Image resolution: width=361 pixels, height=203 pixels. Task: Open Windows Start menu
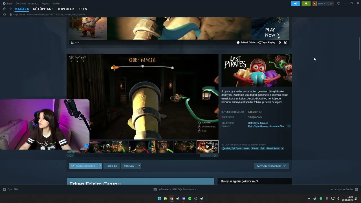coord(160,198)
